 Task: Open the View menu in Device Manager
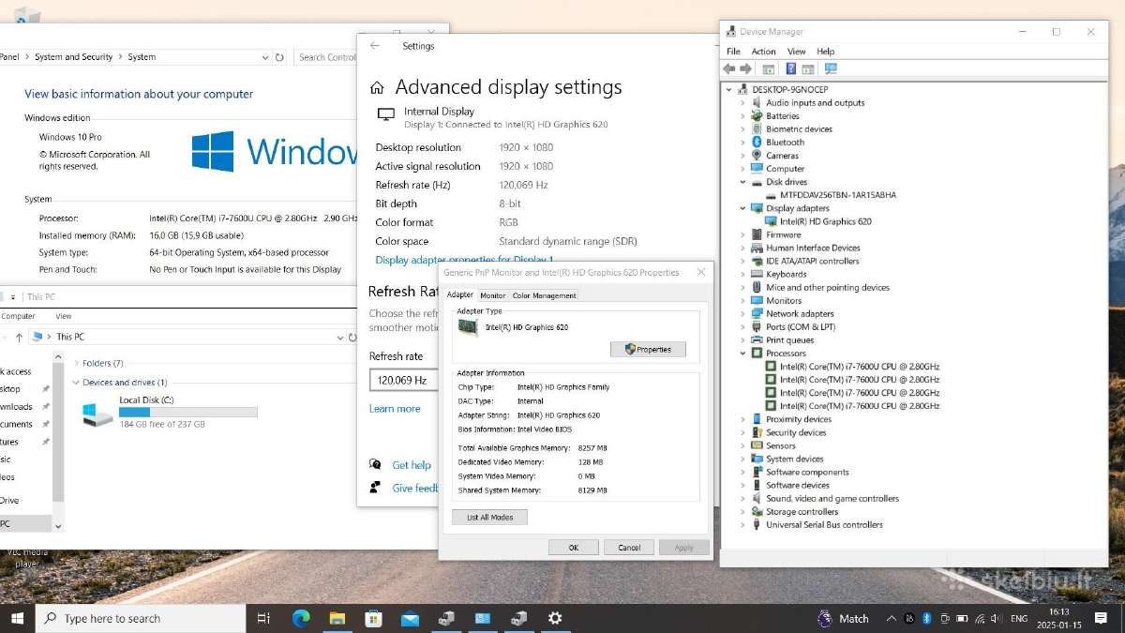click(x=796, y=52)
